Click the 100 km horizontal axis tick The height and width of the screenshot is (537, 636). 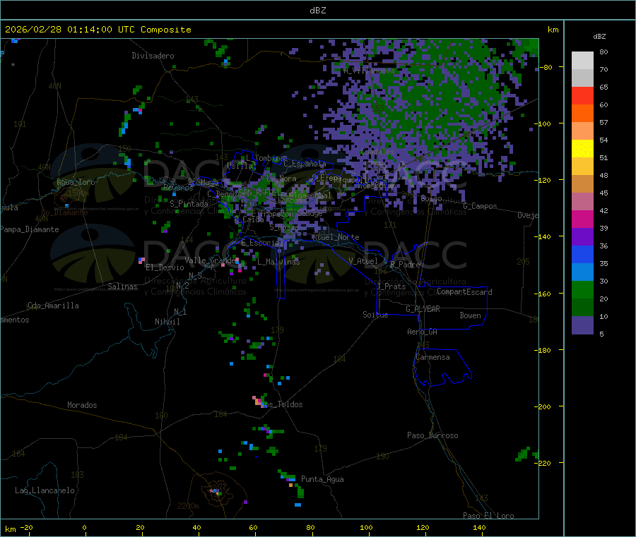click(x=366, y=527)
